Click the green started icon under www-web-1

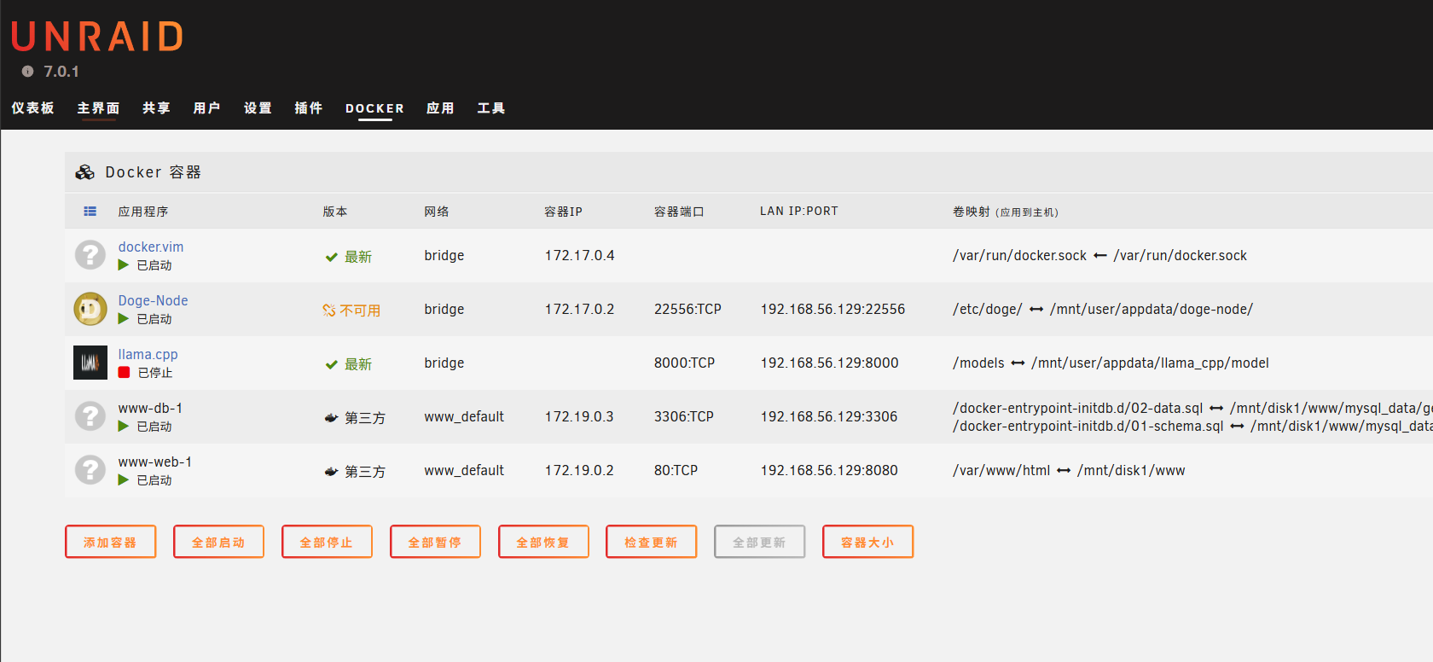124,480
